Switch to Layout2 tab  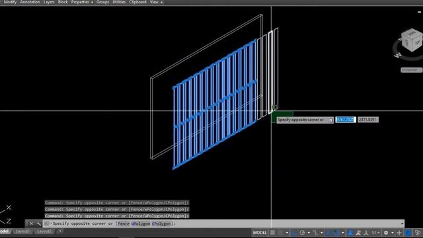[44, 231]
